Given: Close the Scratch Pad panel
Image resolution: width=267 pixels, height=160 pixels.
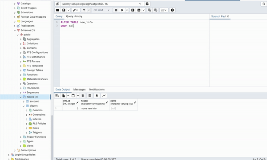Looking at the screenshot, I should 228,16.
